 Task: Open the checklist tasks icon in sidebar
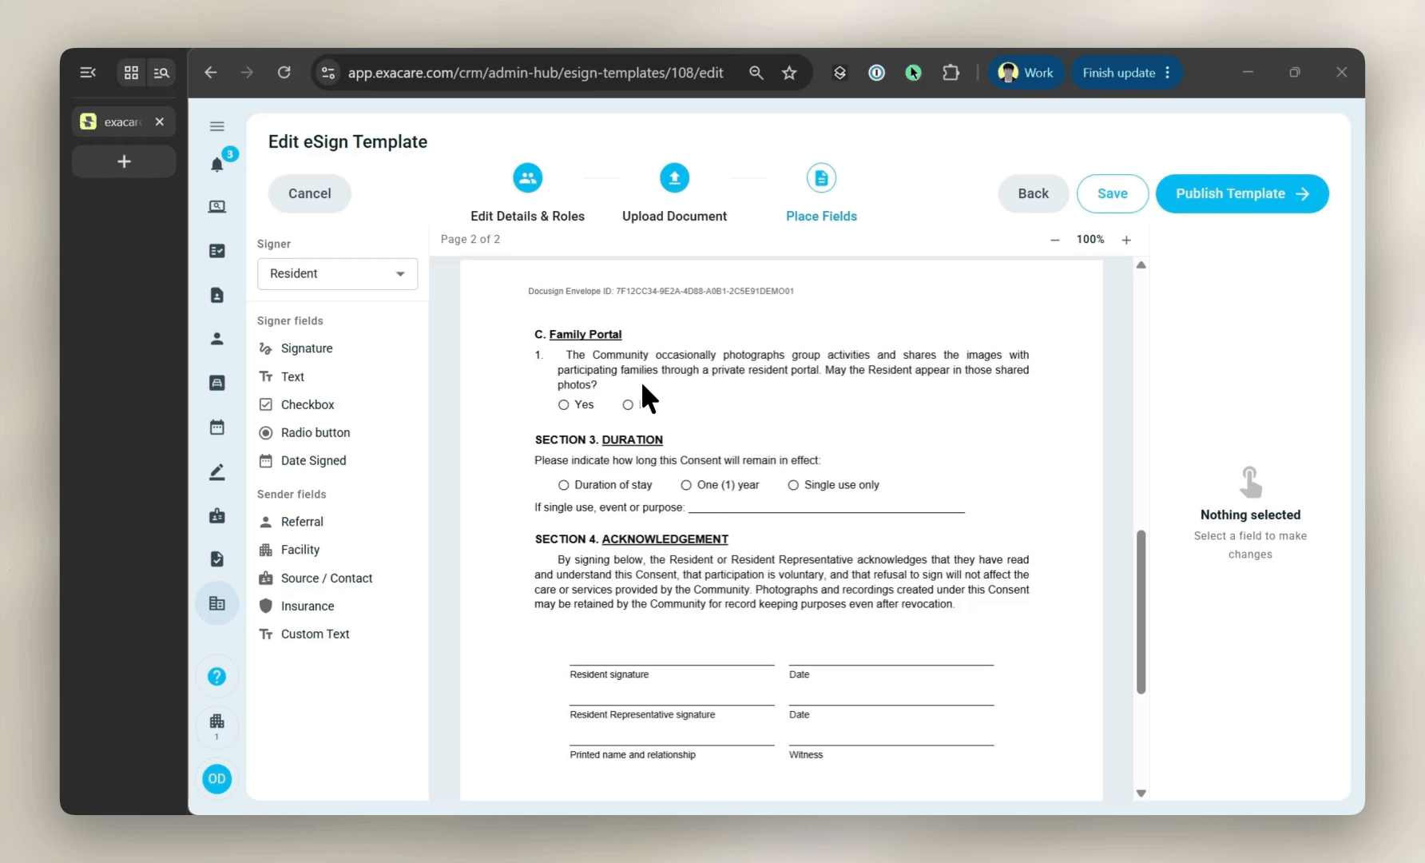(x=216, y=251)
